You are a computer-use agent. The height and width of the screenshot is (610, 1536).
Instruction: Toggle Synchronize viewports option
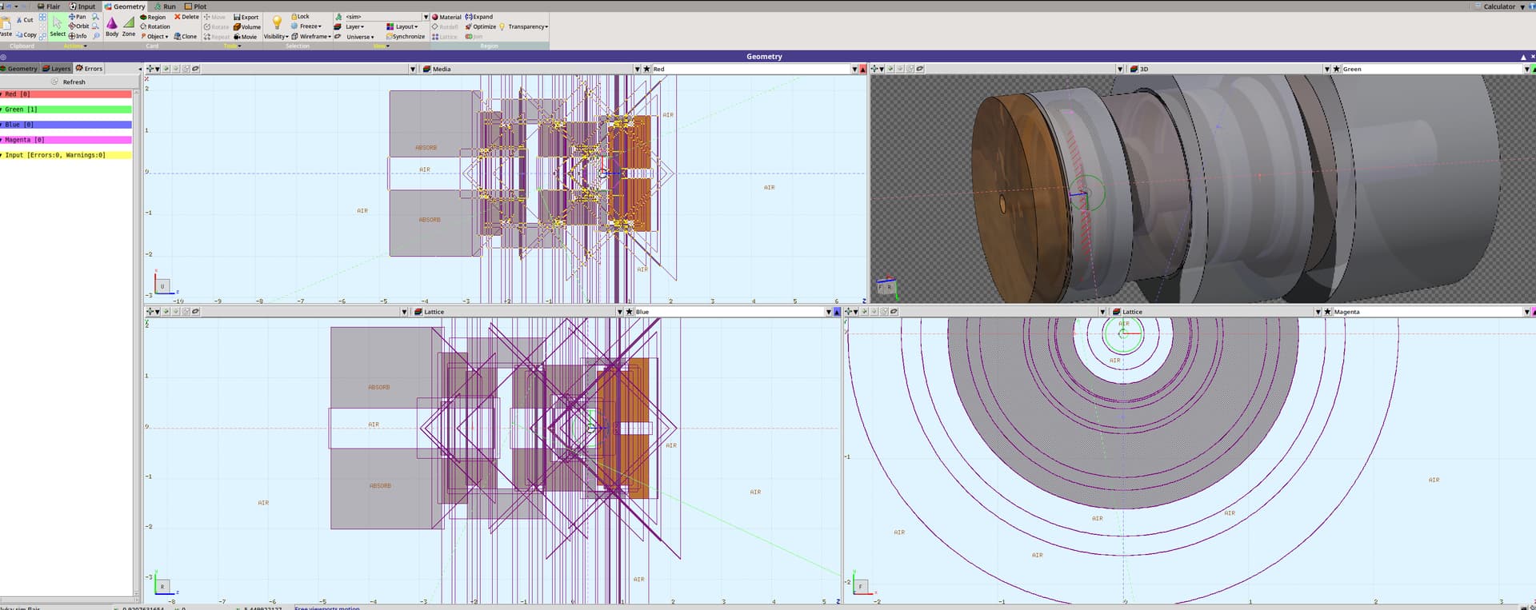tap(405, 37)
